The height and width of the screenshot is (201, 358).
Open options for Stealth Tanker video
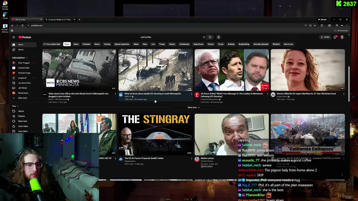click(192, 158)
